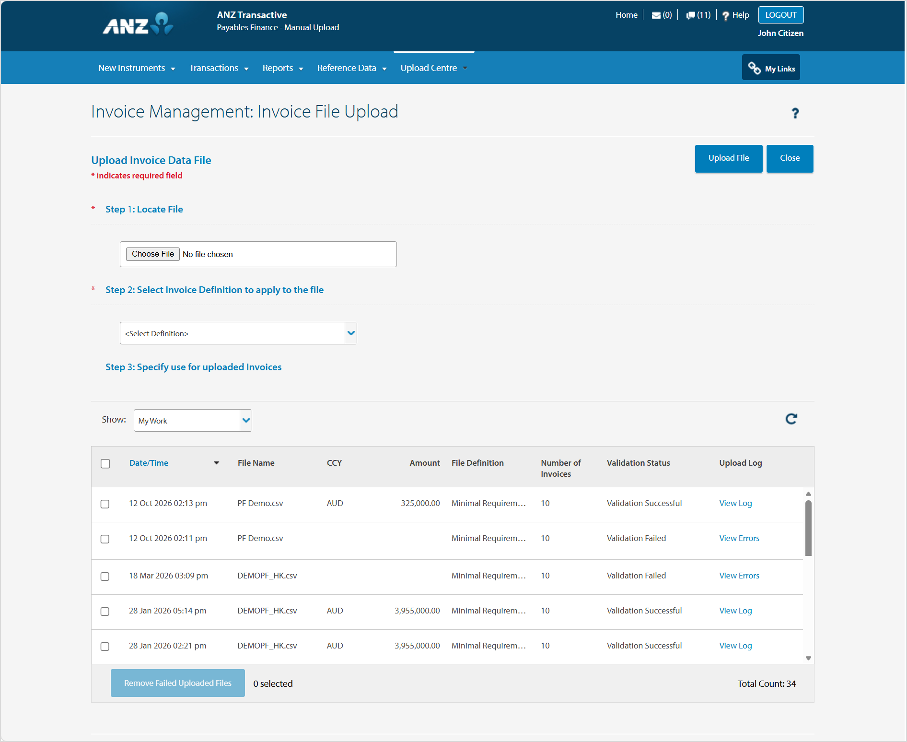Tick the 28 Jan 2026 02:21 pm row checkbox
907x742 pixels.
tap(105, 647)
